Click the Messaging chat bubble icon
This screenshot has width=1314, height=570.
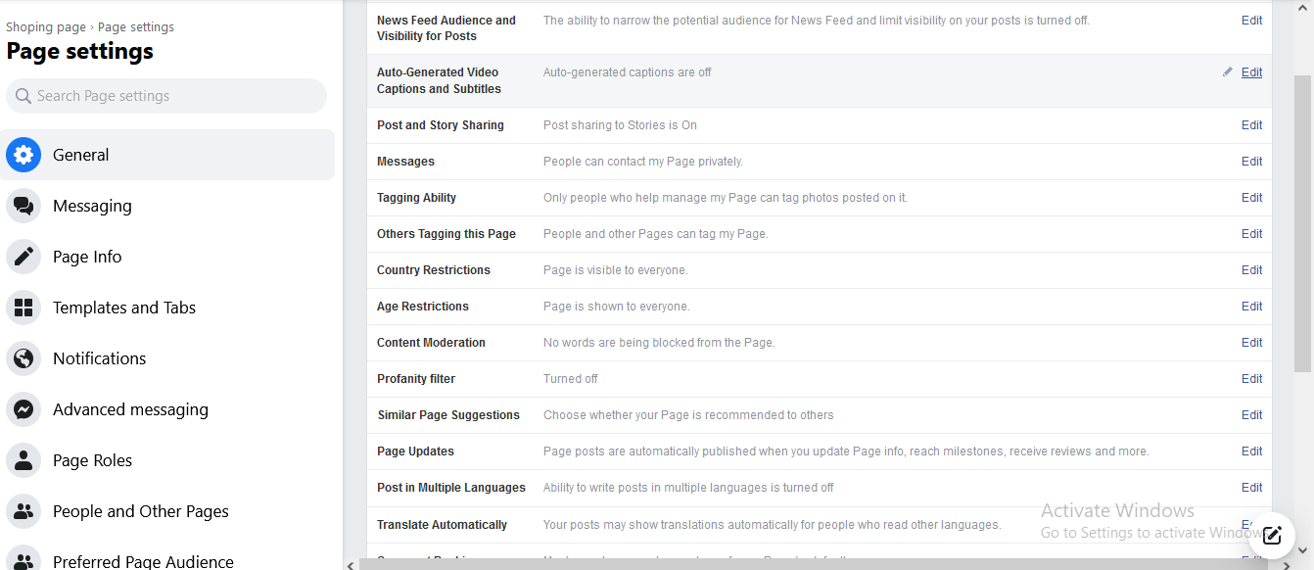[23, 205]
